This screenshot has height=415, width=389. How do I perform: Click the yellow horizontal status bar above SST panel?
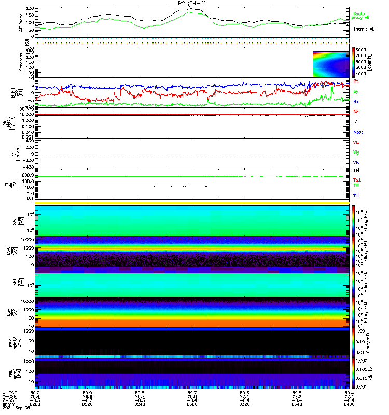point(192,203)
